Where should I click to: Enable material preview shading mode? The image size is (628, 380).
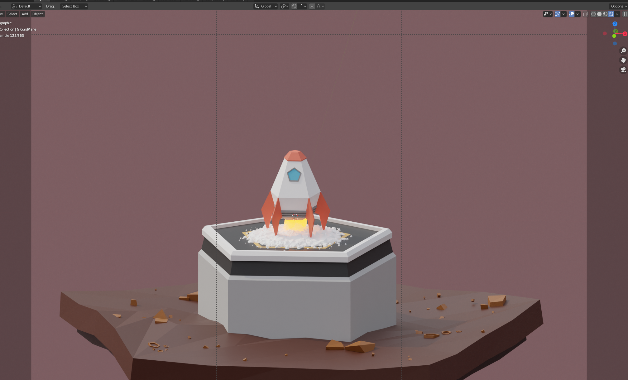pos(606,14)
